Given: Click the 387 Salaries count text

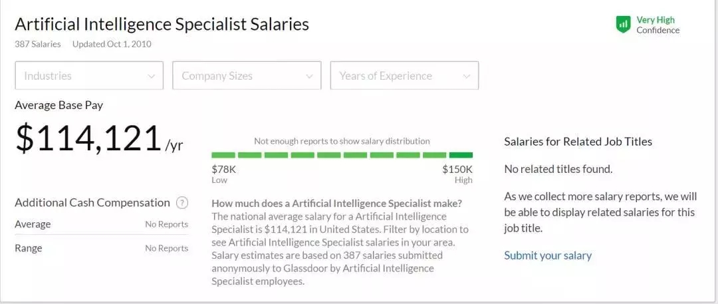Looking at the screenshot, I should [x=38, y=44].
